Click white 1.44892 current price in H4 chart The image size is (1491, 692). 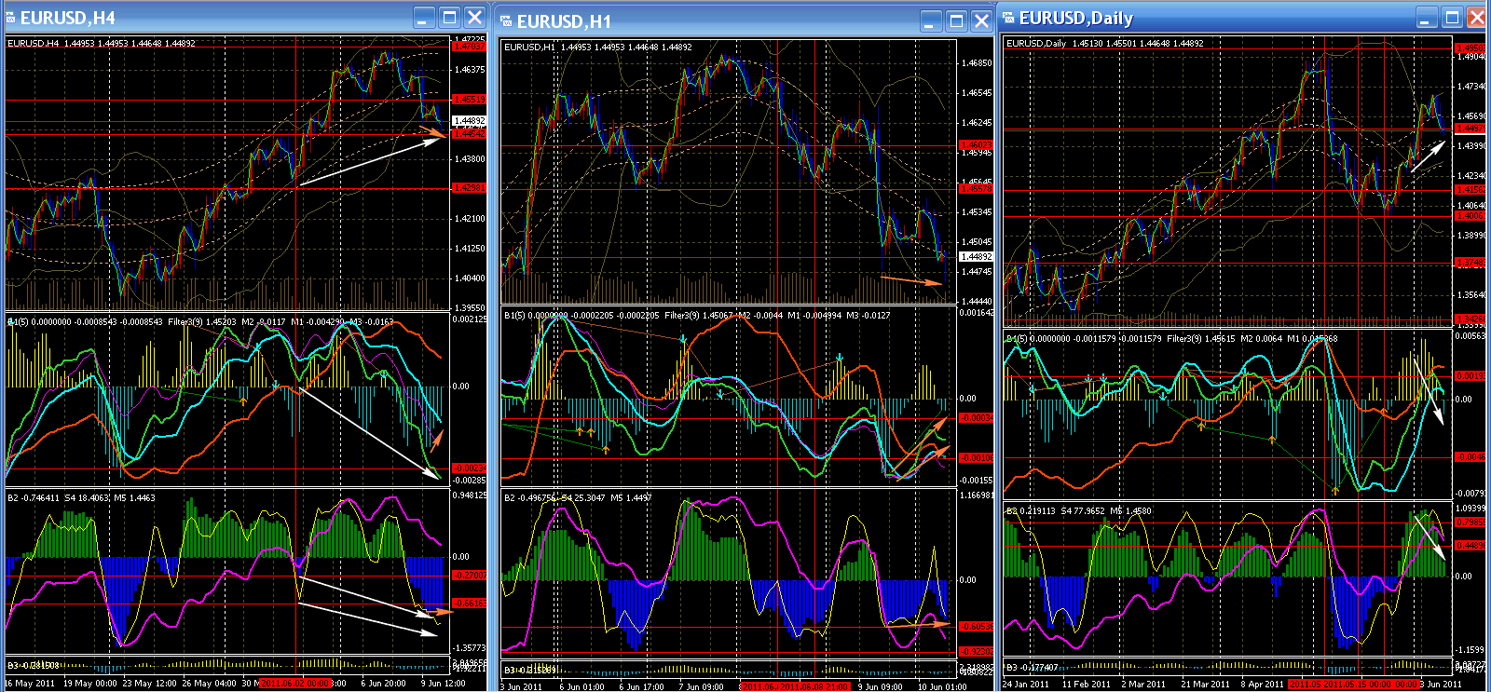click(469, 121)
